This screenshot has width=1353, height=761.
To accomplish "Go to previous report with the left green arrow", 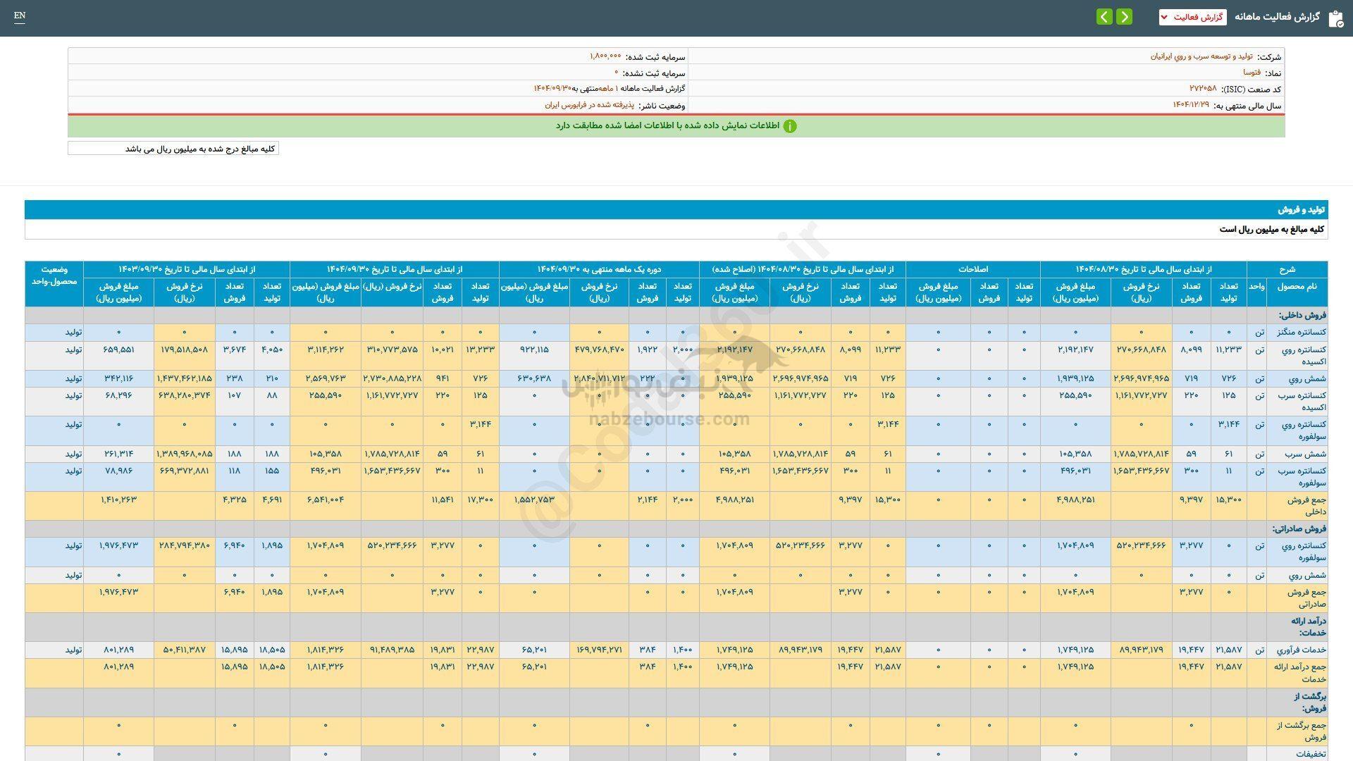I will coord(1104,17).
